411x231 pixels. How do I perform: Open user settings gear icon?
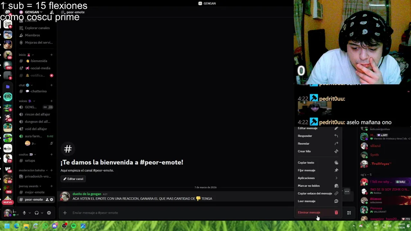(49, 213)
